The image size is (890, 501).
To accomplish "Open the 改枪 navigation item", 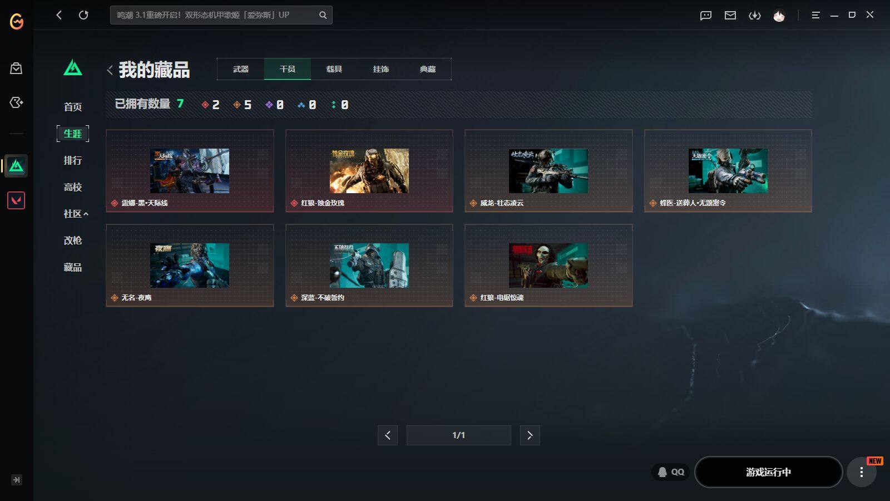I will click(x=73, y=240).
